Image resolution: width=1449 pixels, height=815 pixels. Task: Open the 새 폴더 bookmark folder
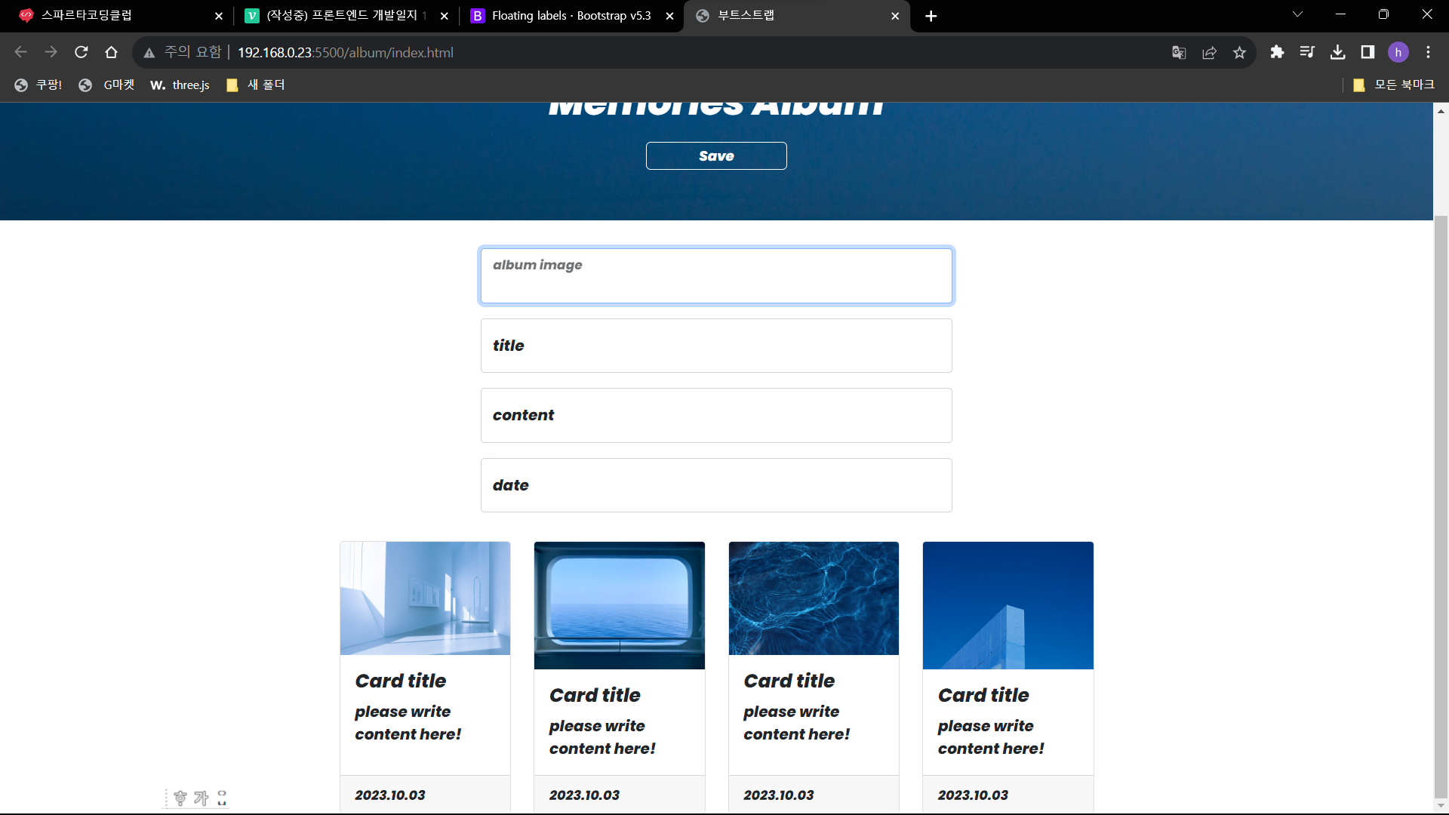coord(256,85)
